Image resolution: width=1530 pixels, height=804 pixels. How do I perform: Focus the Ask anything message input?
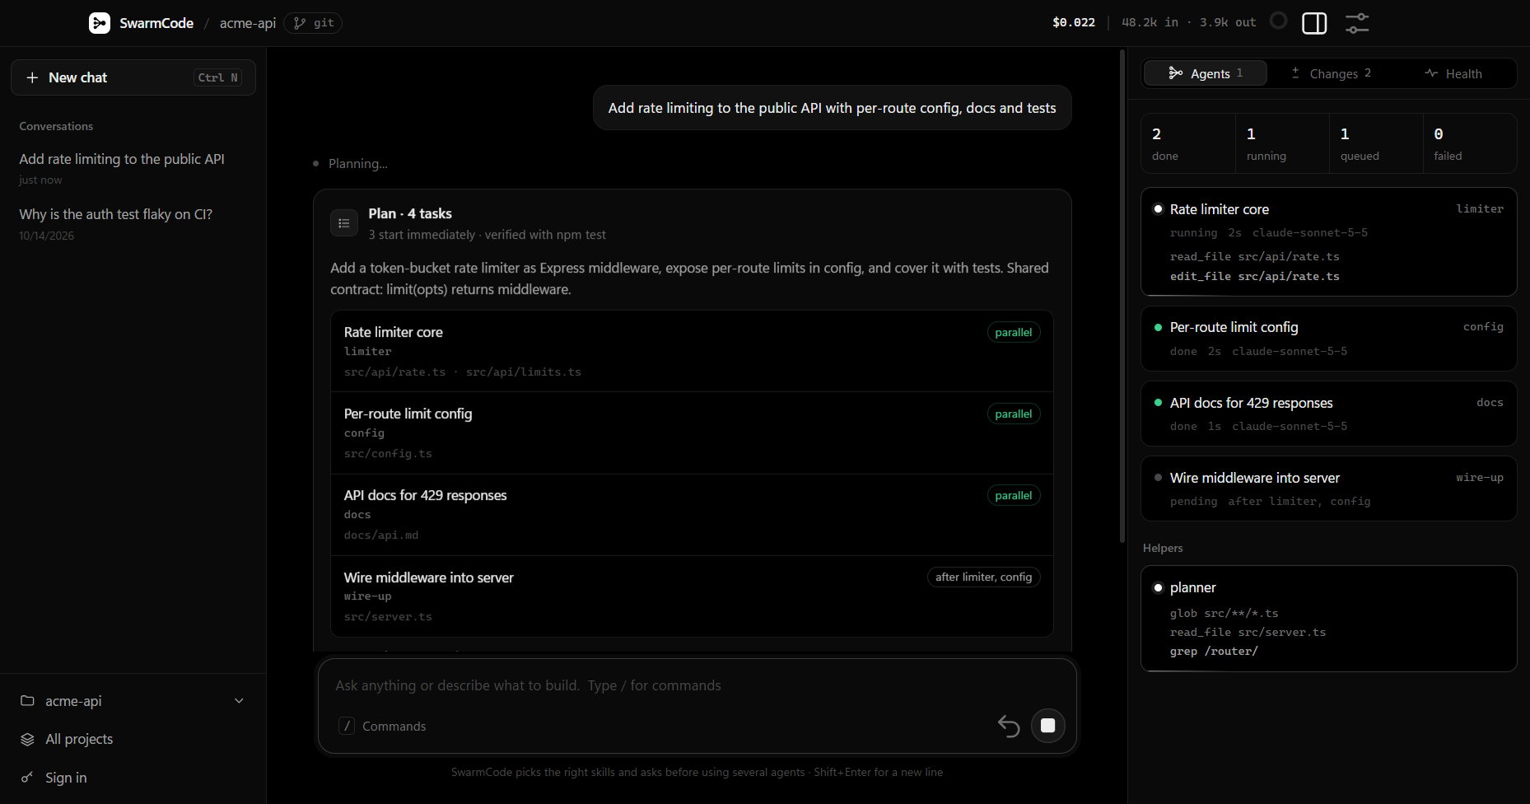click(x=697, y=685)
